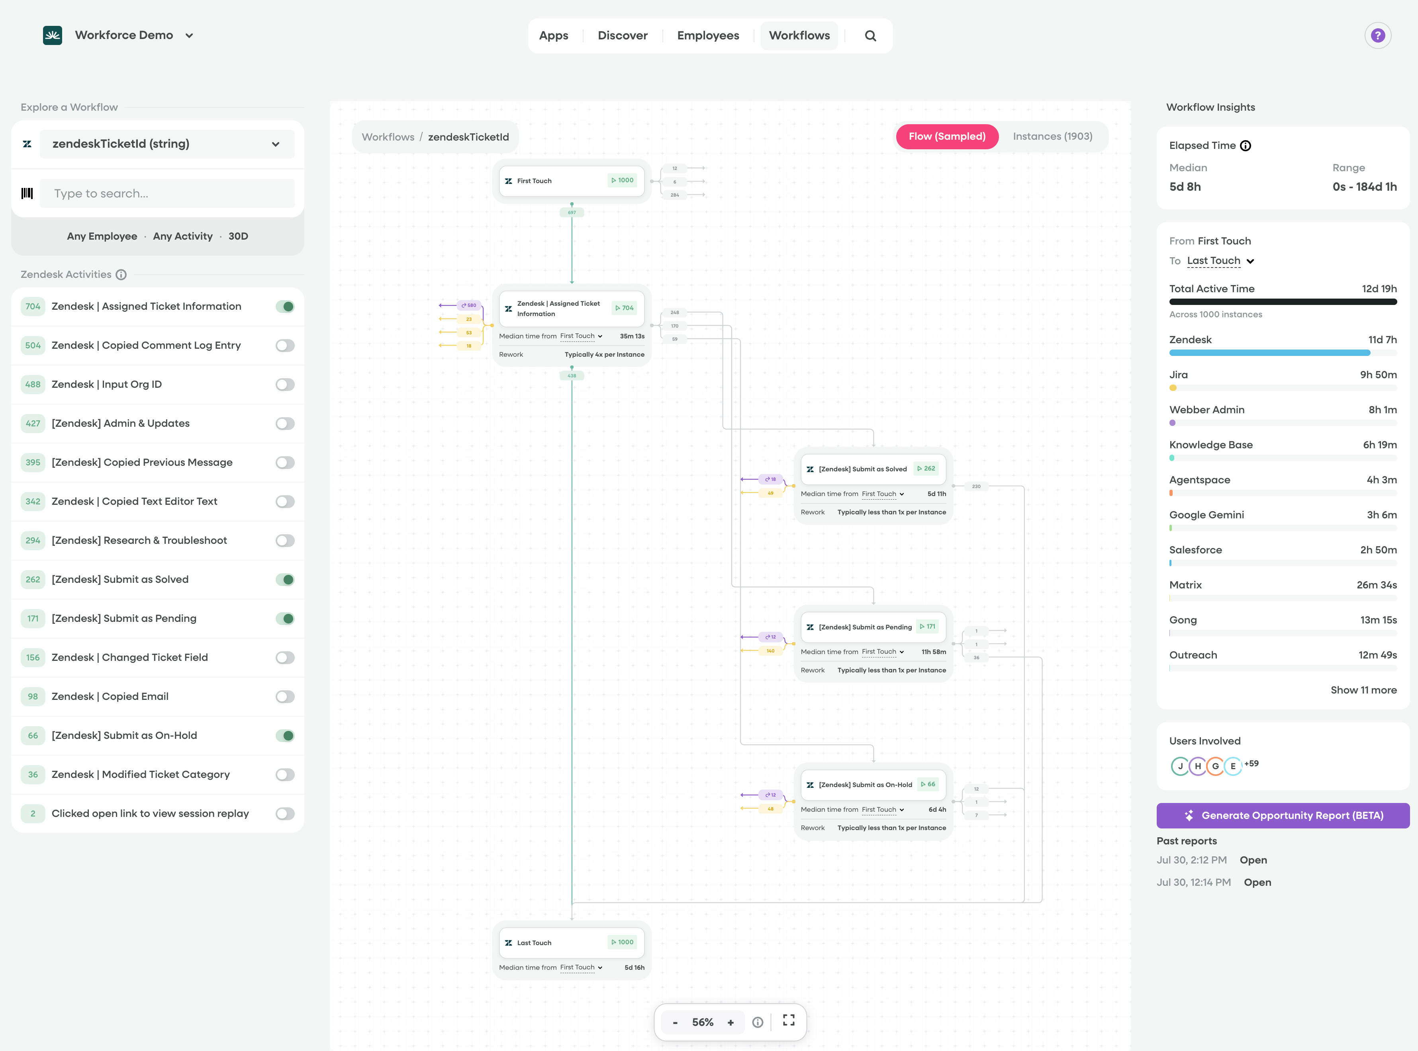
Task: Click the Any Employee filter
Action: click(x=102, y=236)
